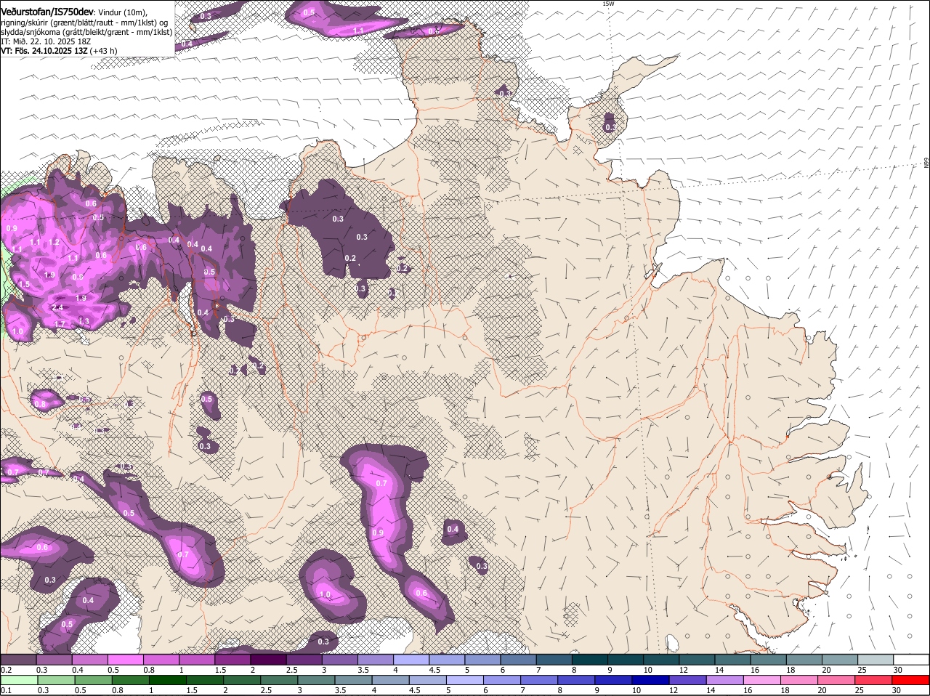Image resolution: width=930 pixels, height=696 pixels.
Task: Click the upper legend swatch between 12 and 14
Action: (x=697, y=660)
